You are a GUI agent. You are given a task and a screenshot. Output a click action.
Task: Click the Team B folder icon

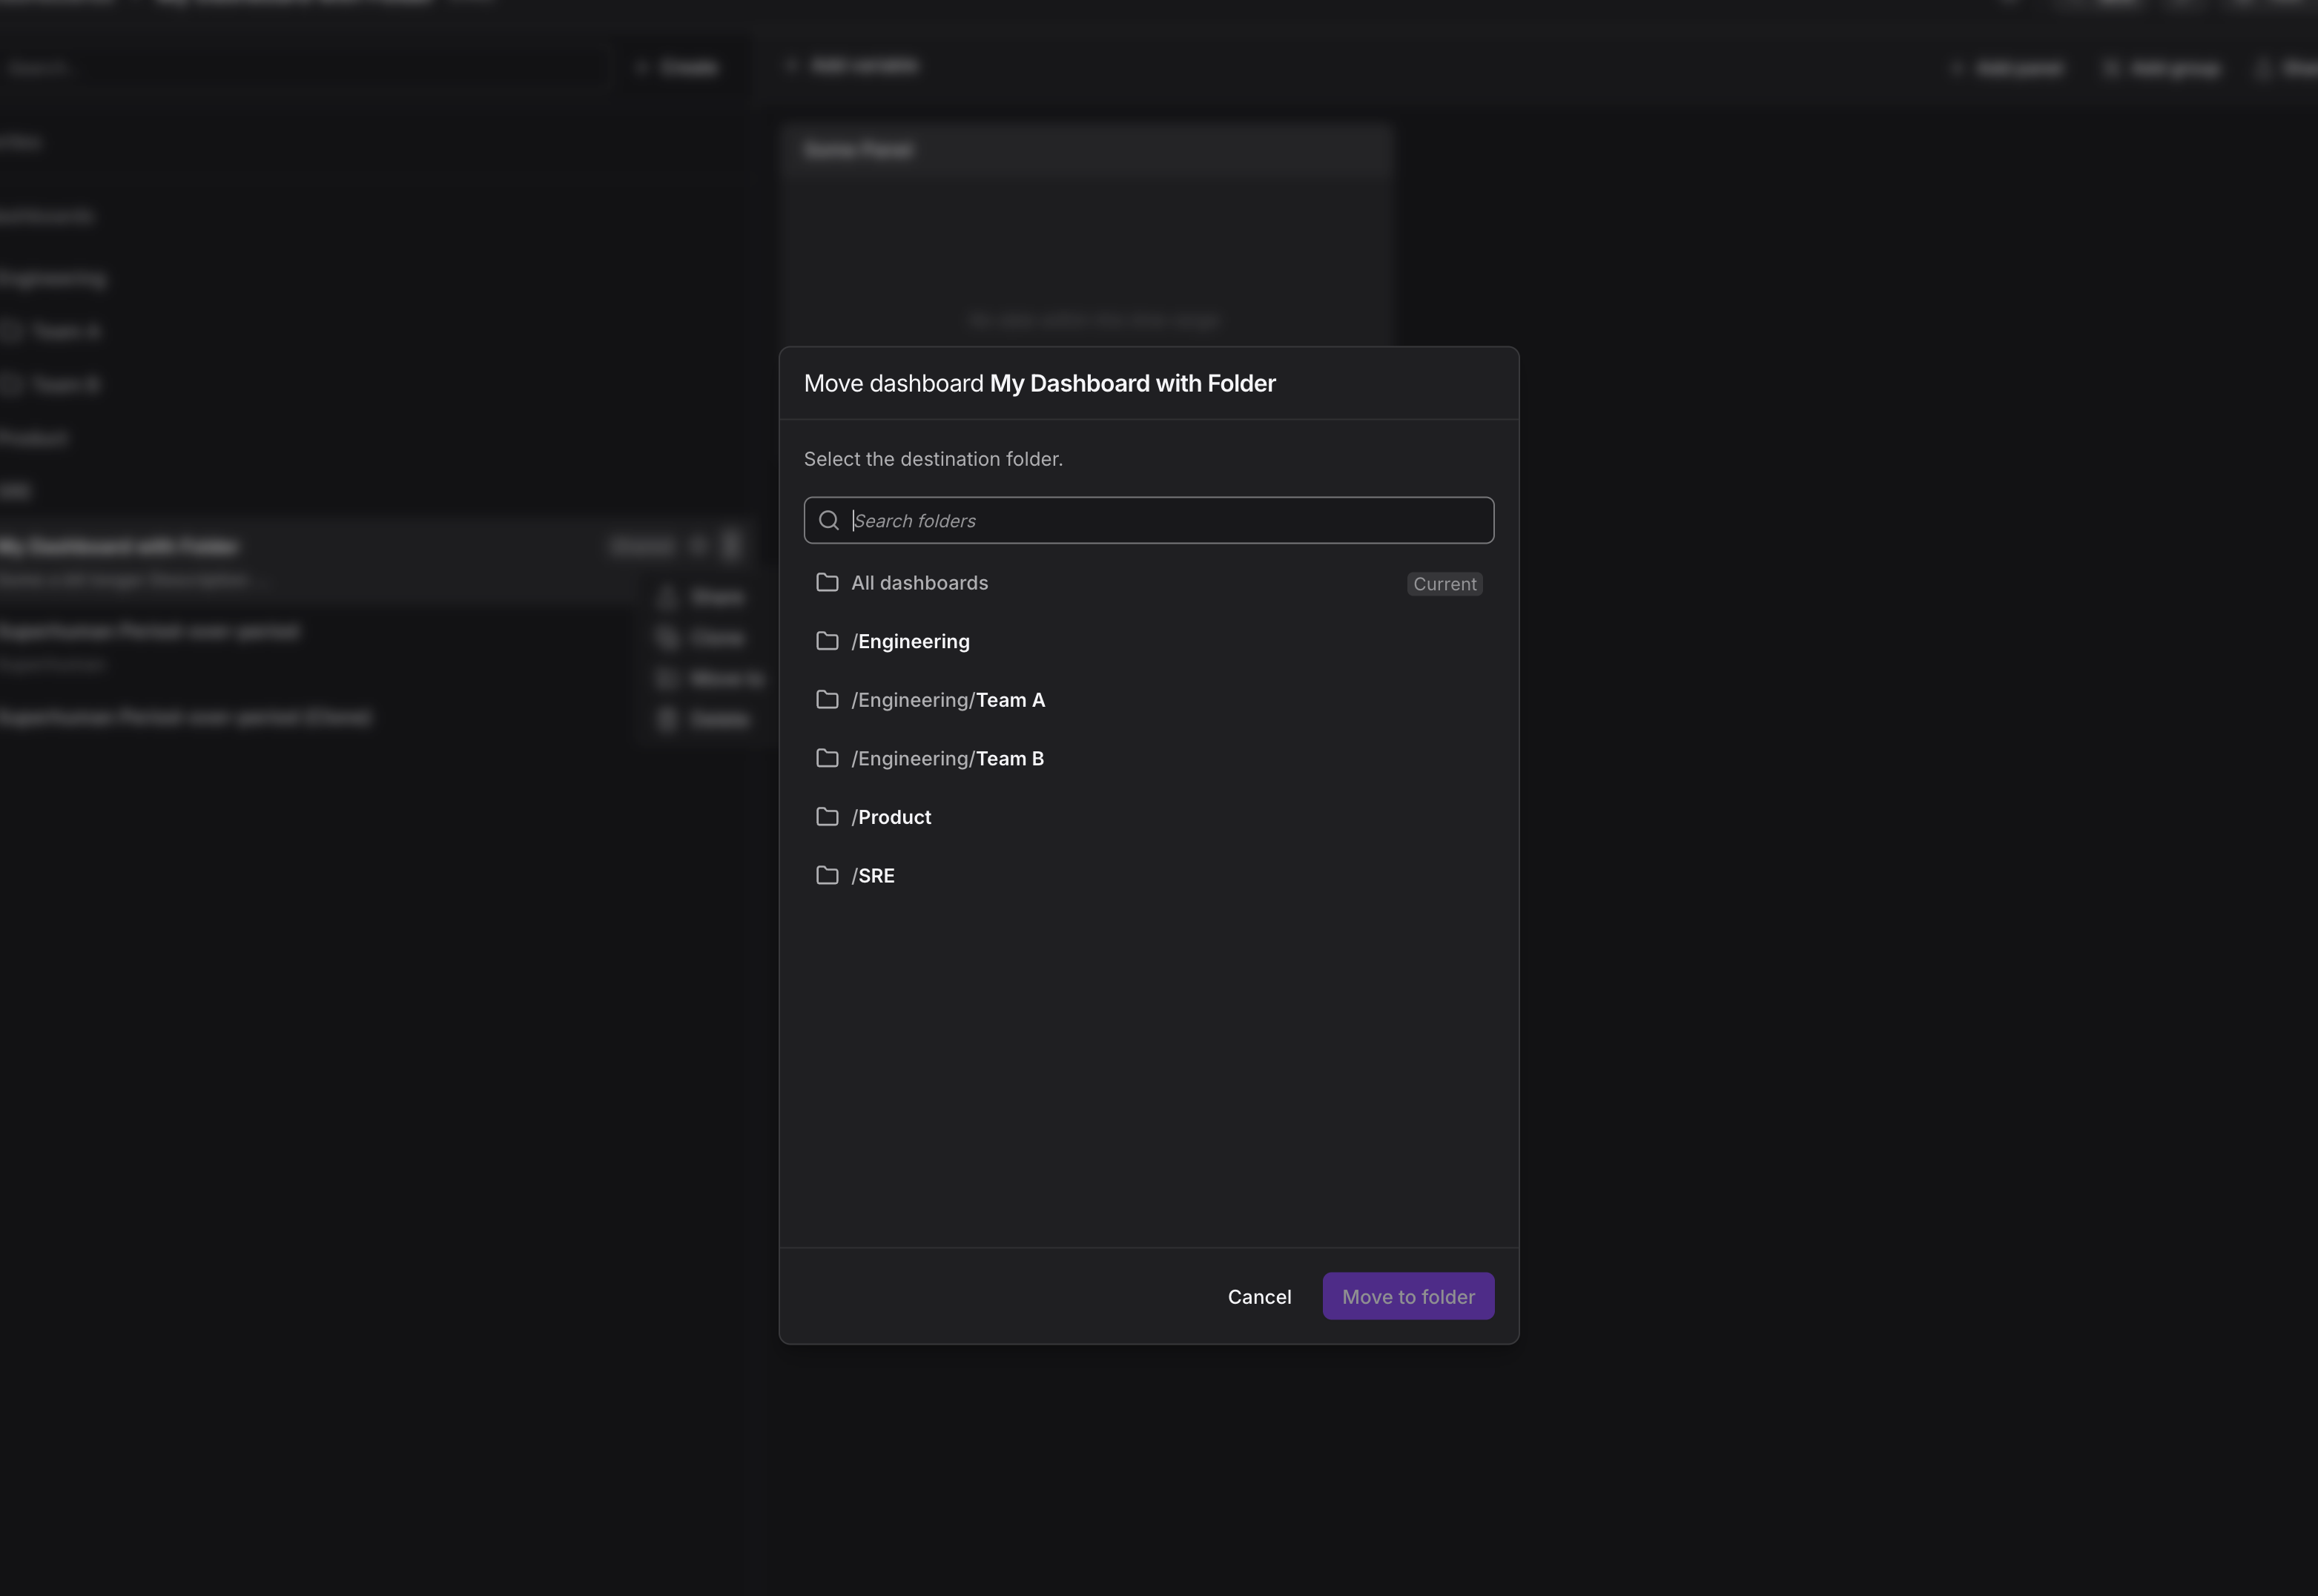tap(827, 758)
